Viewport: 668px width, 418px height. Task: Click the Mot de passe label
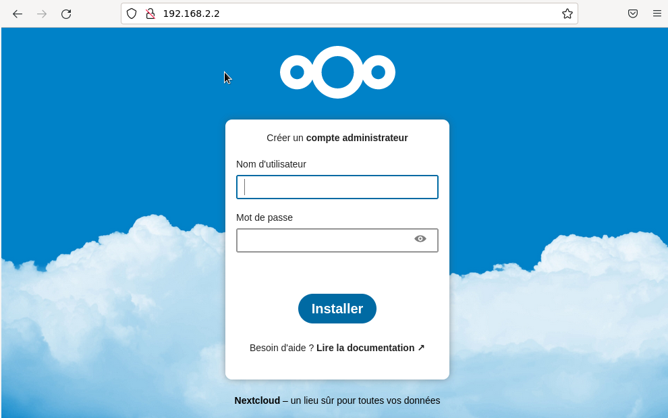[x=264, y=217]
